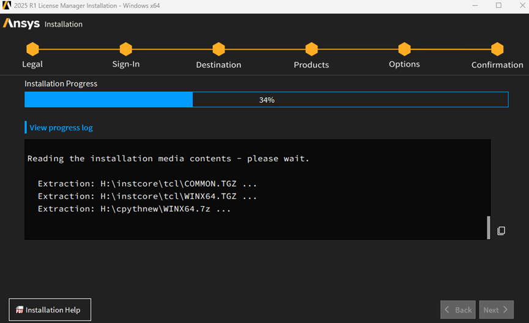Click the window title text
The image size is (529, 323).
(87, 6)
